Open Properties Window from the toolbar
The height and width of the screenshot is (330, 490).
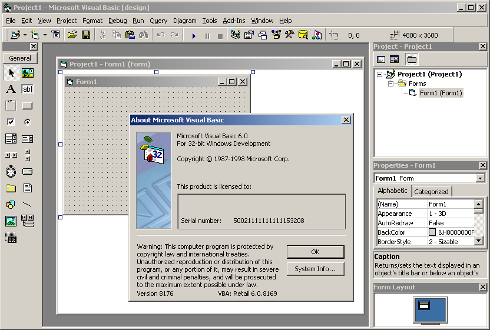tap(249, 35)
